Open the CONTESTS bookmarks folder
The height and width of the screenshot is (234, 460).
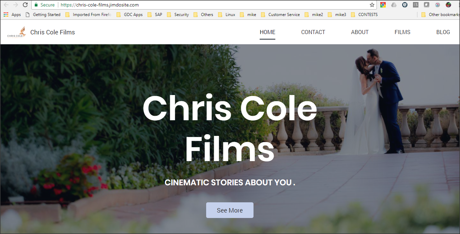click(368, 14)
